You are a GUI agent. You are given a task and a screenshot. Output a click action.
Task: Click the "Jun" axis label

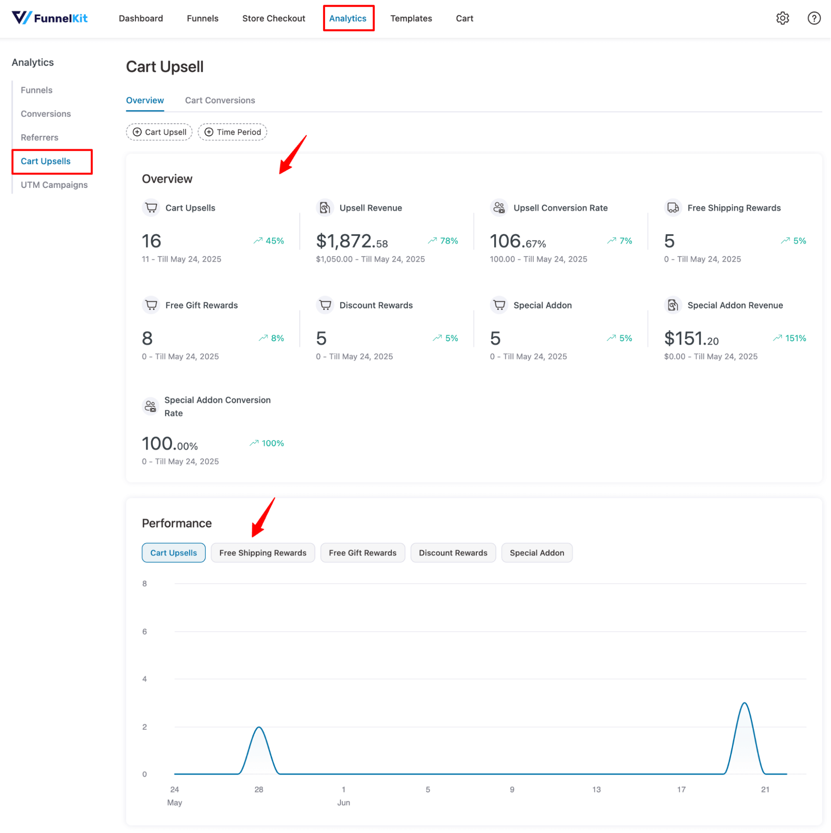coord(343,803)
